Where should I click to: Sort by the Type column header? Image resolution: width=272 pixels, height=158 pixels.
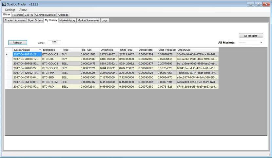[x=70, y=50]
